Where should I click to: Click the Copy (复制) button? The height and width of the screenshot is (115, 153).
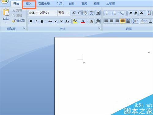(x=17, y=15)
